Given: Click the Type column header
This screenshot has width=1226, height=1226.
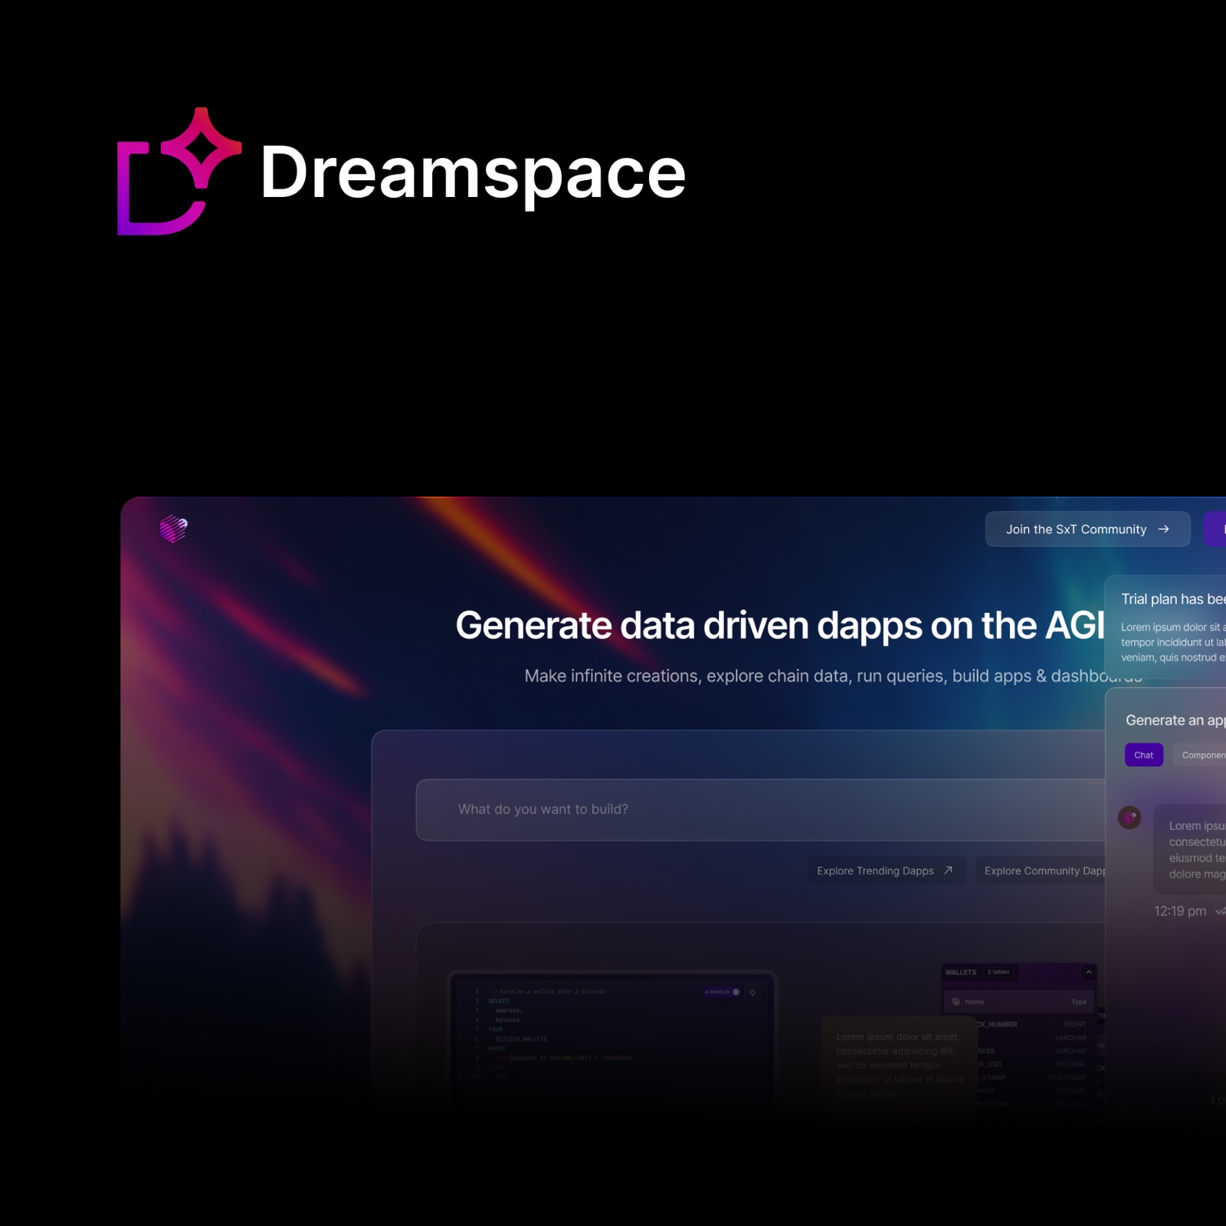Looking at the screenshot, I should click(x=1079, y=1001).
